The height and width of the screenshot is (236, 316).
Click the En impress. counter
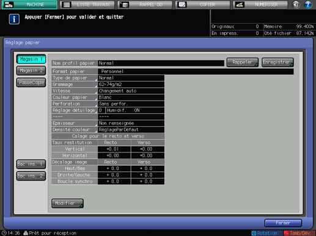pos(236,33)
